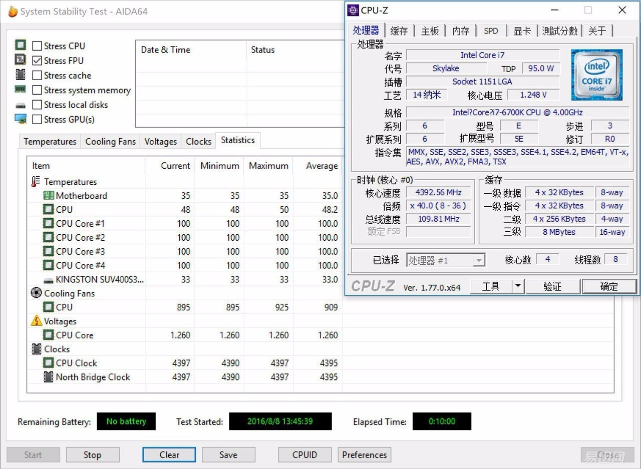Screen dimensions: 641x469
Task: Click the Intel Core i7 logo
Action: 596,75
